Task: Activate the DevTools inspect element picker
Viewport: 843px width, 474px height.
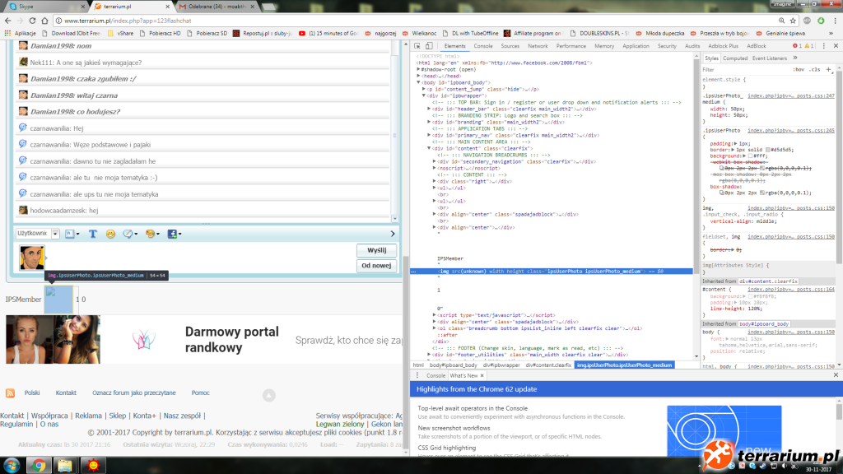Action: (417, 46)
